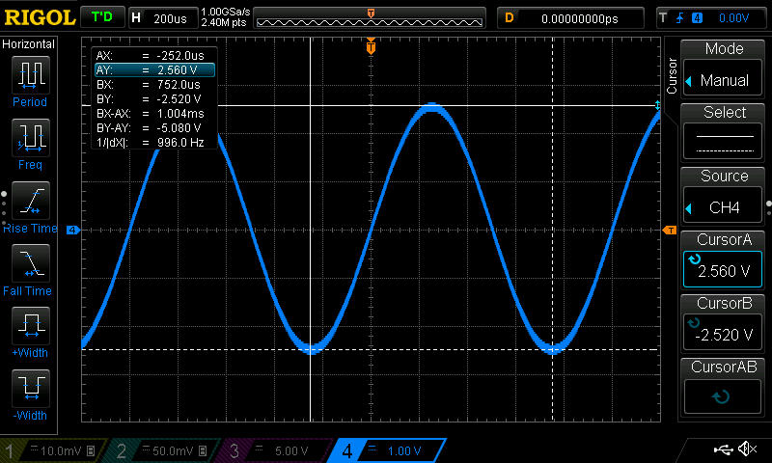Viewport: 772px width, 463px height.
Task: Toggle channel 2 at 50.0mV
Action: pyautogui.click(x=163, y=450)
